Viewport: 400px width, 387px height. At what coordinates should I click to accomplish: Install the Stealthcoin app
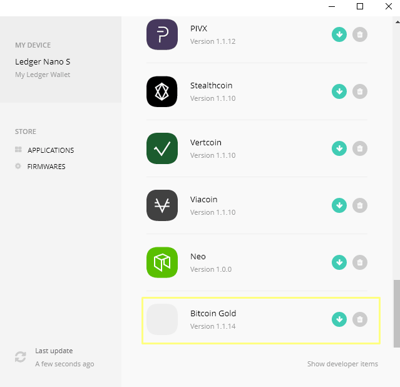pos(339,91)
